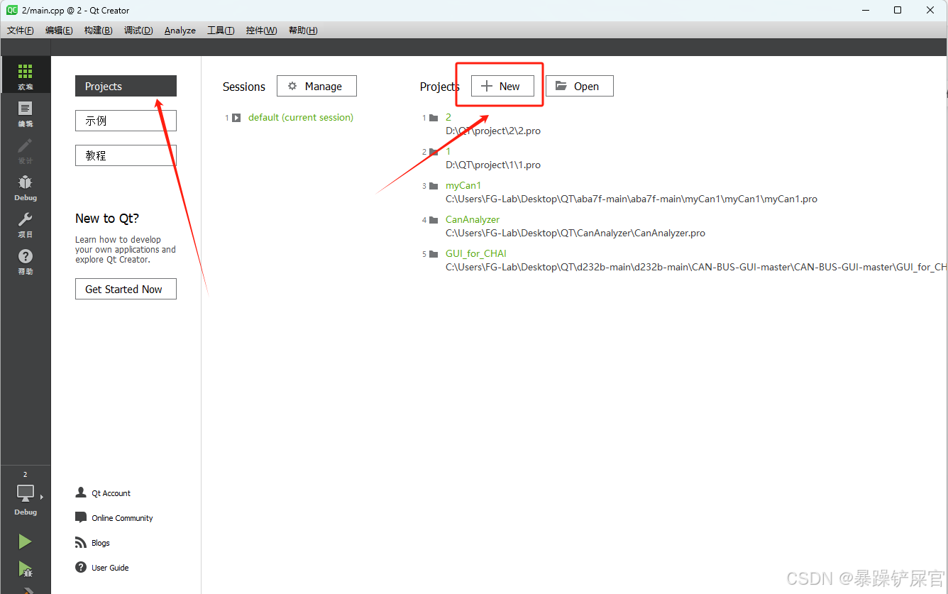Click the User Guide link text

(x=110, y=568)
